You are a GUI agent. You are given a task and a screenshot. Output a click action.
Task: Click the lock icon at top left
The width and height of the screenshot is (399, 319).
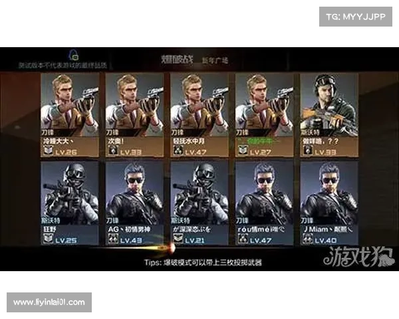74,54
